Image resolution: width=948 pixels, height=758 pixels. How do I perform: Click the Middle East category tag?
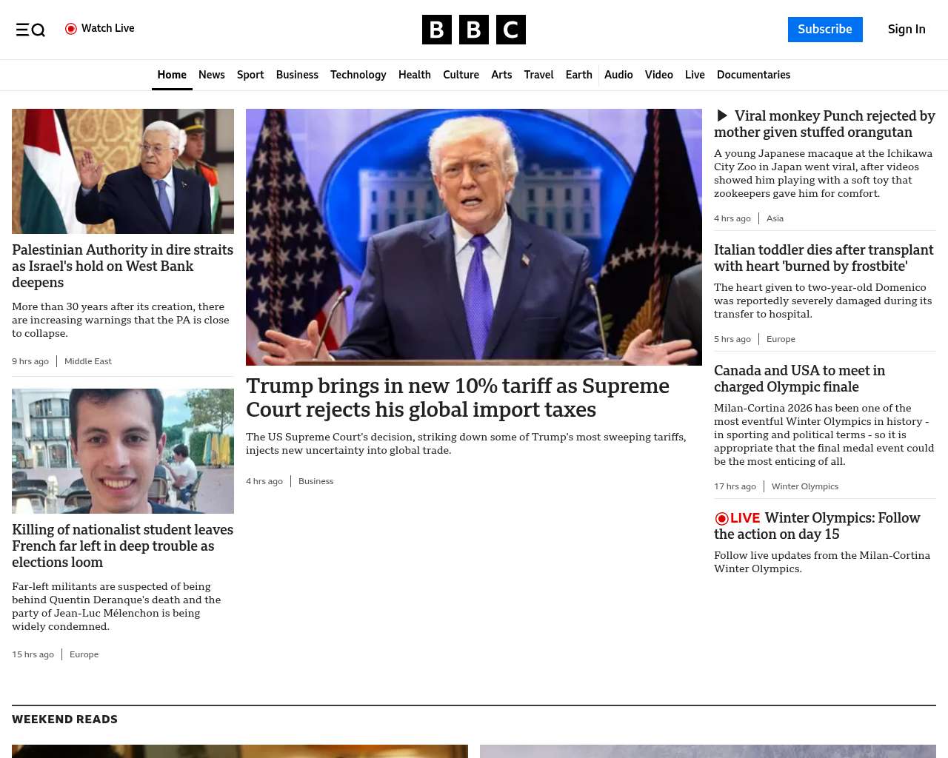[88, 361]
